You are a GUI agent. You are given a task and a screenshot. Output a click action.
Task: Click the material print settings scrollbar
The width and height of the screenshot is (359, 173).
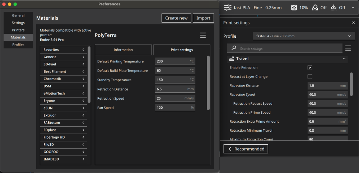point(208,83)
